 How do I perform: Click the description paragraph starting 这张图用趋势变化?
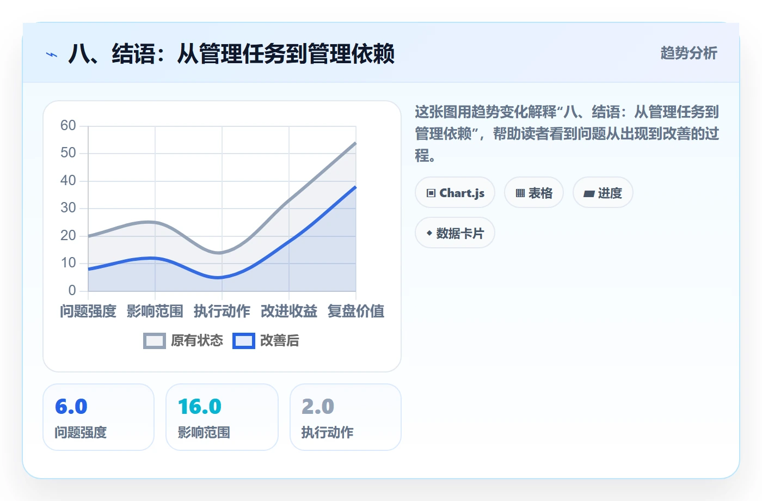coord(567,134)
